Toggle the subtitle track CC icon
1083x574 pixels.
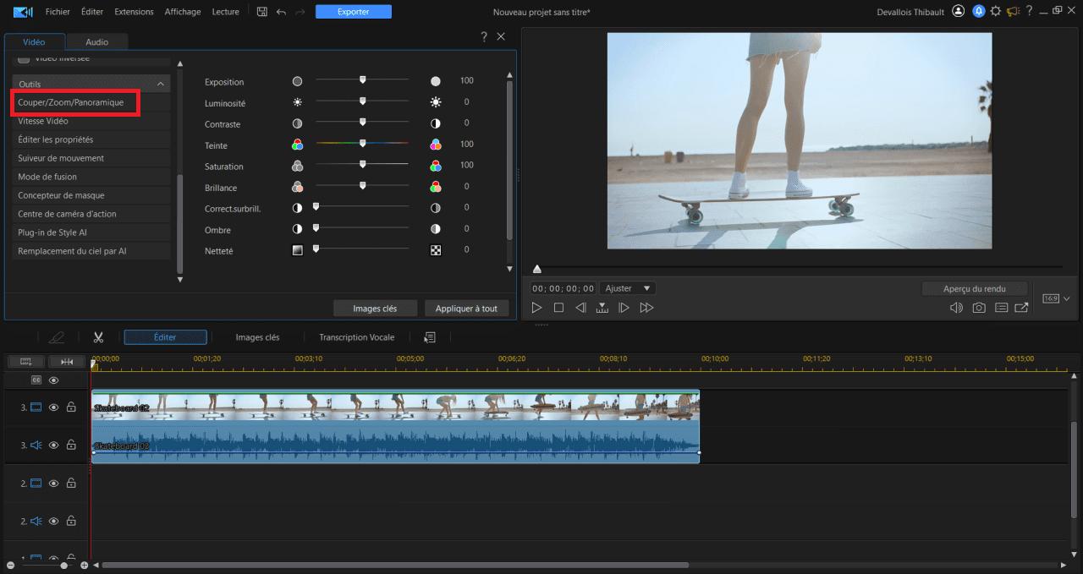(x=36, y=380)
